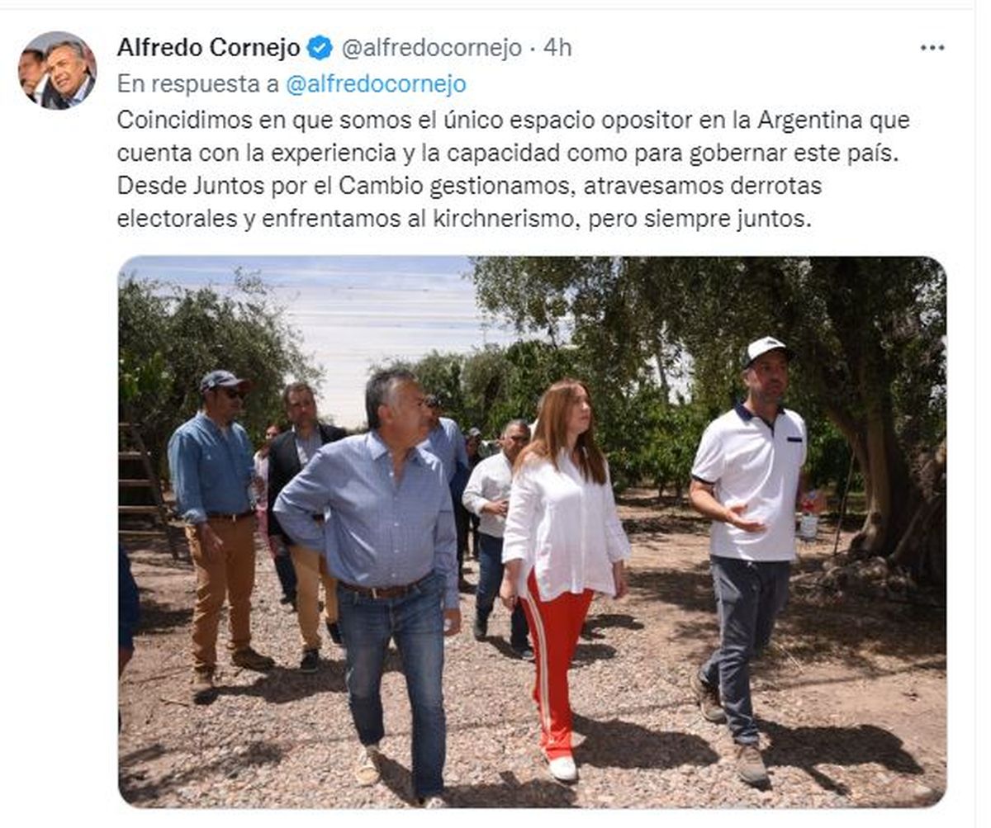
Task: Click the front man in blue shirt and jeans
Action: coord(378,578)
